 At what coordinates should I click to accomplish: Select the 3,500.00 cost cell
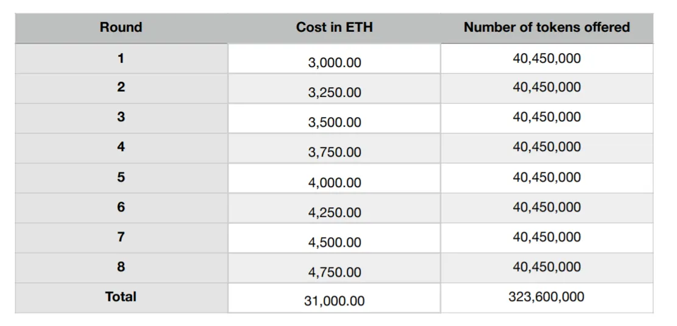(334, 118)
